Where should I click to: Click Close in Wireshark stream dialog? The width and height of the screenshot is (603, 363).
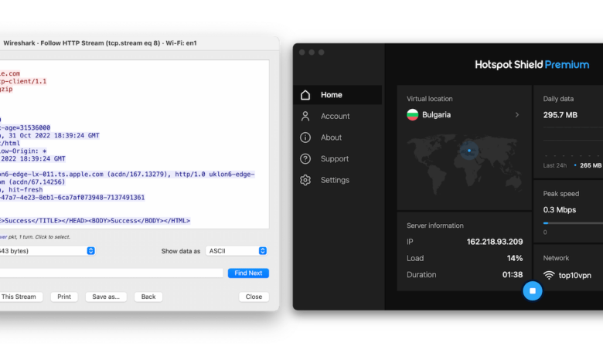[254, 297]
